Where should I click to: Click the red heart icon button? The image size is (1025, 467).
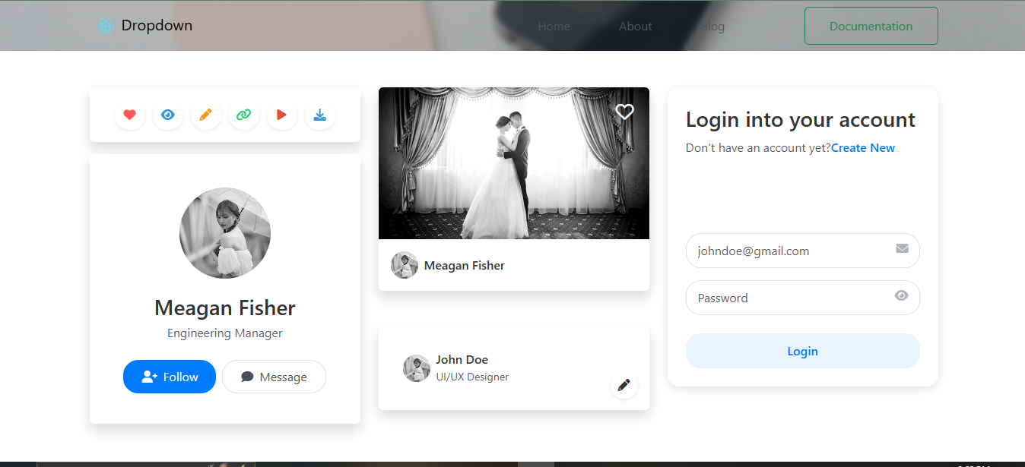[129, 115]
